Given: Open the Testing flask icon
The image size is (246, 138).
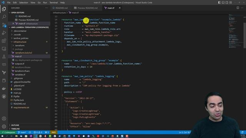Looking at the screenshot, I should click(x=4, y=57).
